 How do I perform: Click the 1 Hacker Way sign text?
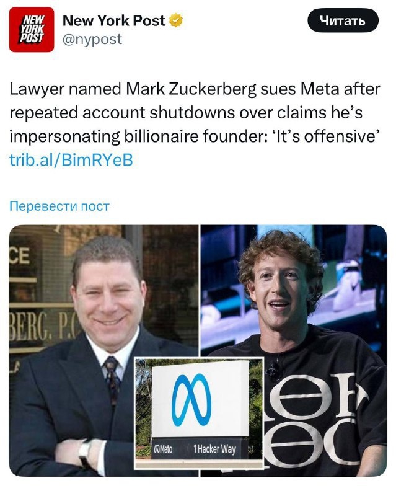tap(215, 448)
